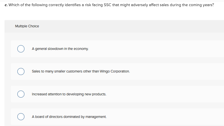This screenshot has height=126, width=224.
Task: Click the word 'economy' in the first option
Action: pyautogui.click(x=82, y=49)
